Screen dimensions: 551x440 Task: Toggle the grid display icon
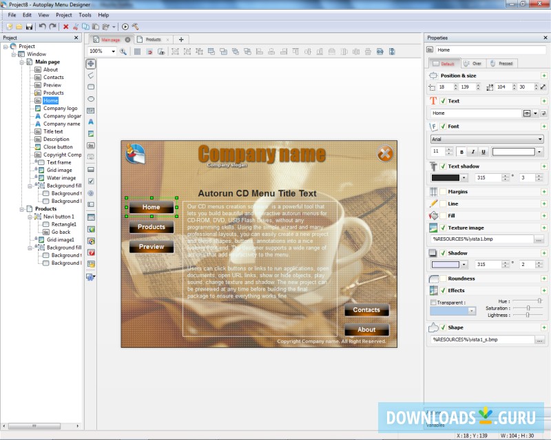click(x=137, y=52)
